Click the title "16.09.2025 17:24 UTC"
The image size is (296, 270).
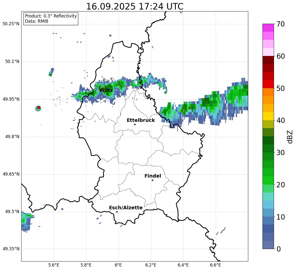[135, 6]
